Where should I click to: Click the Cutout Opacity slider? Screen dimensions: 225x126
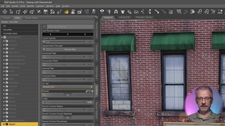[x=66, y=42]
